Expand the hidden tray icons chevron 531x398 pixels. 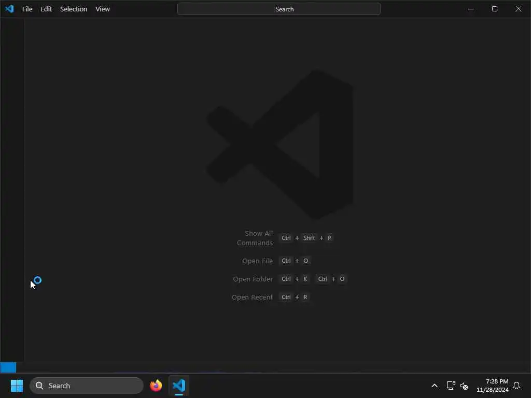[x=435, y=386]
